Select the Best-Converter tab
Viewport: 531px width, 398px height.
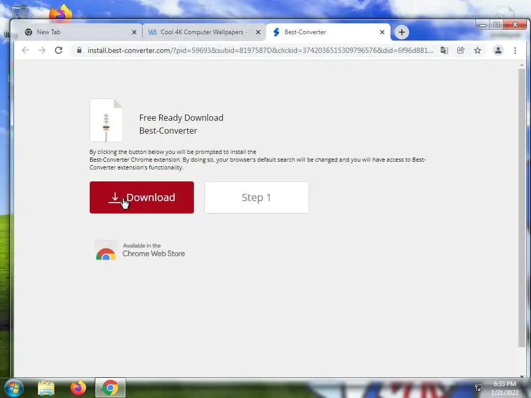(328, 32)
